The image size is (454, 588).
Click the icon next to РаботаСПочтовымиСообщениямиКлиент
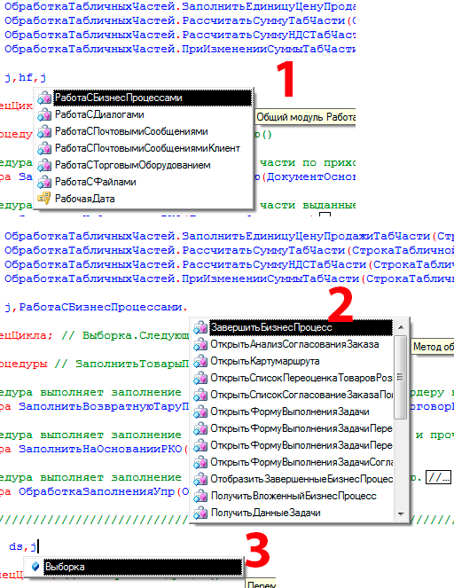click(x=44, y=148)
